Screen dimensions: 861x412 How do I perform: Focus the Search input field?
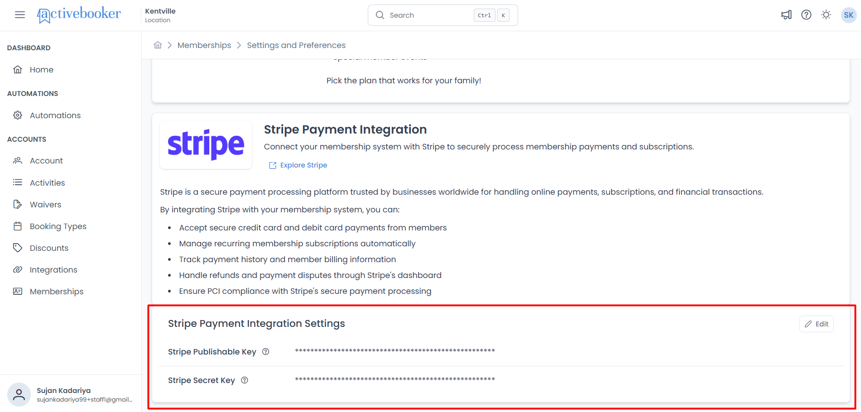click(443, 15)
